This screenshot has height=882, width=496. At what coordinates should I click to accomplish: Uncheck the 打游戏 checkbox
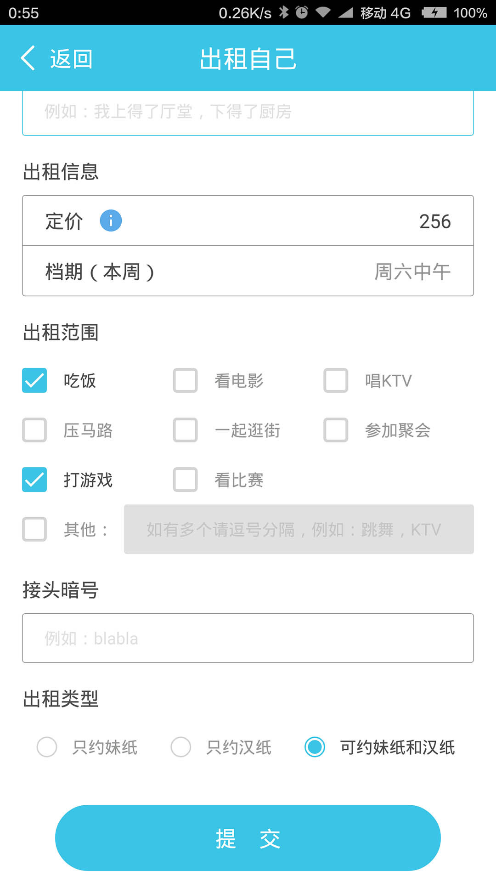(x=34, y=480)
